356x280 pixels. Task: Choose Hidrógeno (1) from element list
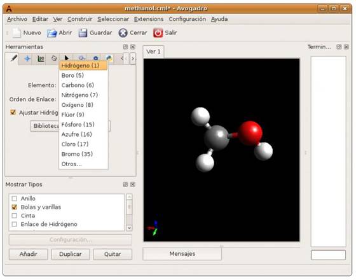[x=83, y=66]
